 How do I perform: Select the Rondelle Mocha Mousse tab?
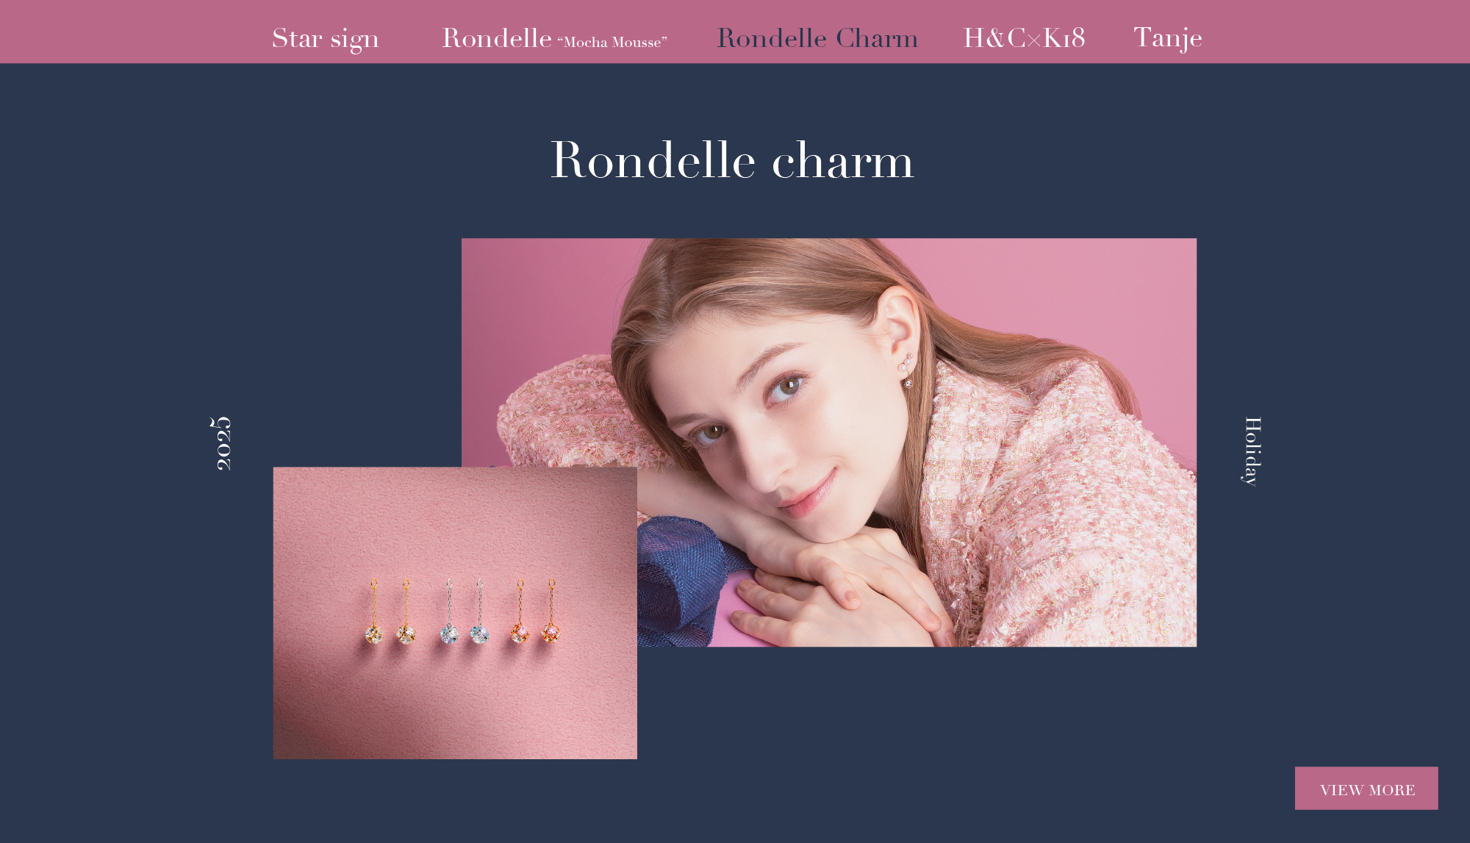pyautogui.click(x=554, y=38)
